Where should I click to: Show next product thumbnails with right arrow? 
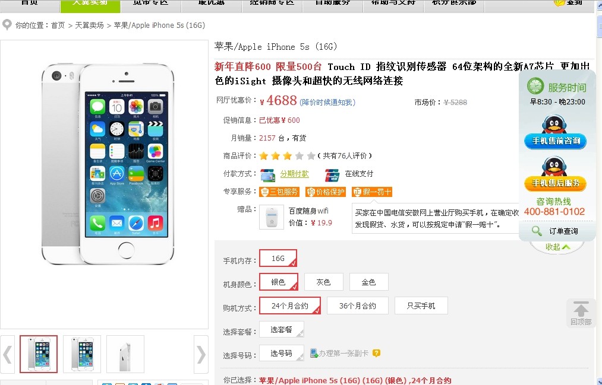coord(201,354)
